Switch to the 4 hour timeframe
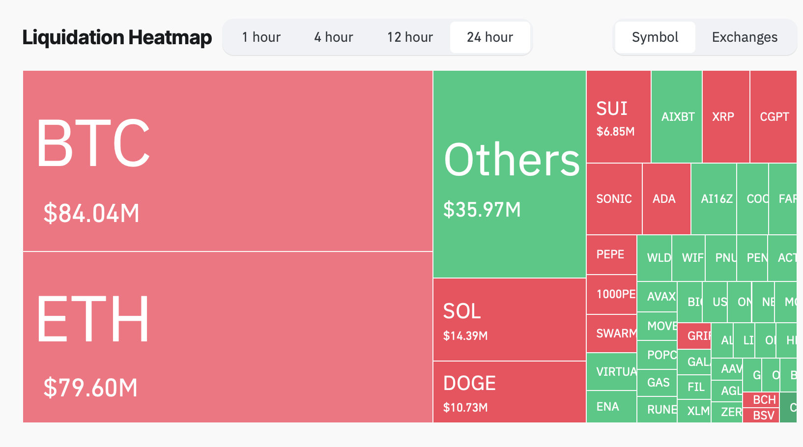This screenshot has width=803, height=447. (x=334, y=37)
